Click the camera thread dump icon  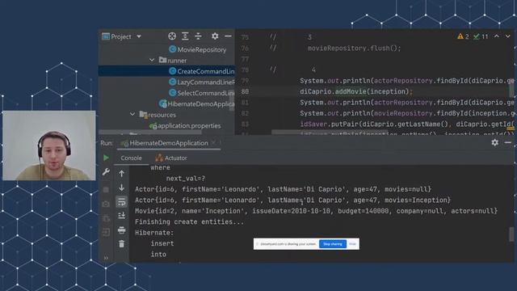[106, 204]
